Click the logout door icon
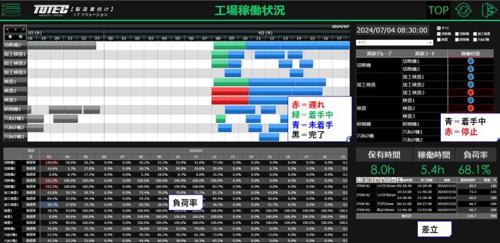The height and width of the screenshot is (243, 500). coord(489,10)
